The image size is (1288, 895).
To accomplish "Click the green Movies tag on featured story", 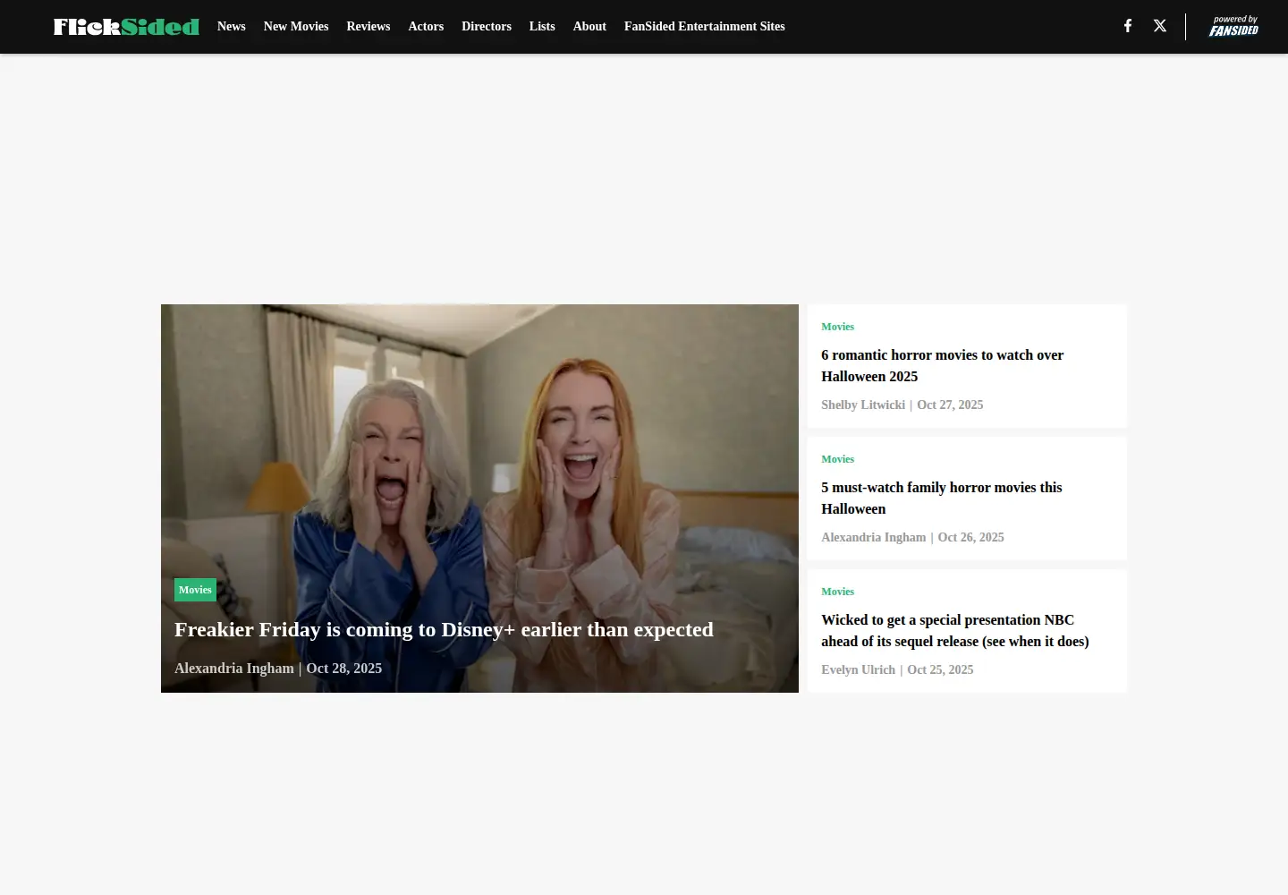I will (x=195, y=590).
